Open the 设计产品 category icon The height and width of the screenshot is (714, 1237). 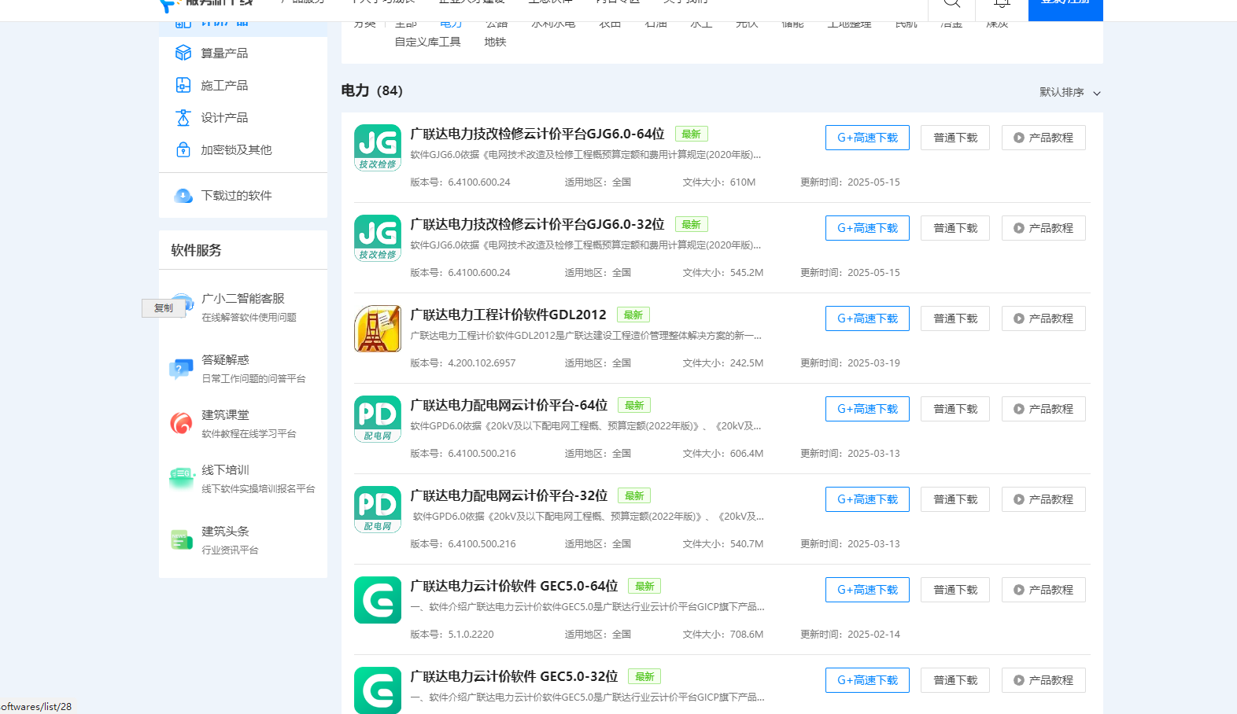(183, 117)
